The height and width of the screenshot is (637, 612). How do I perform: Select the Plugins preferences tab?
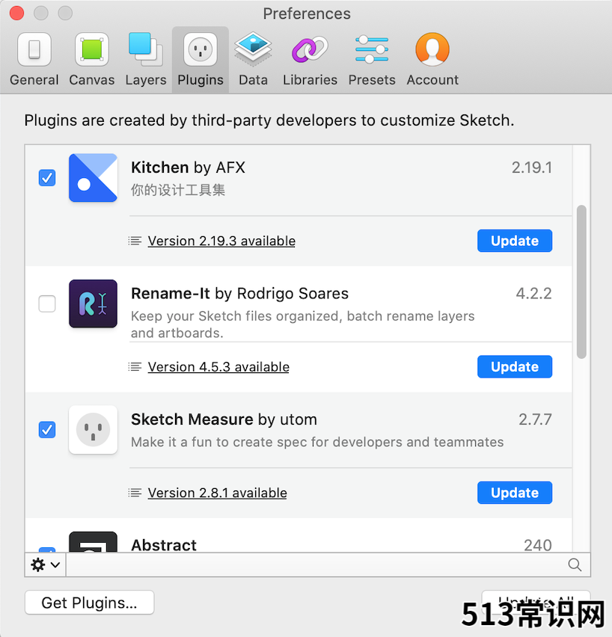click(x=200, y=60)
